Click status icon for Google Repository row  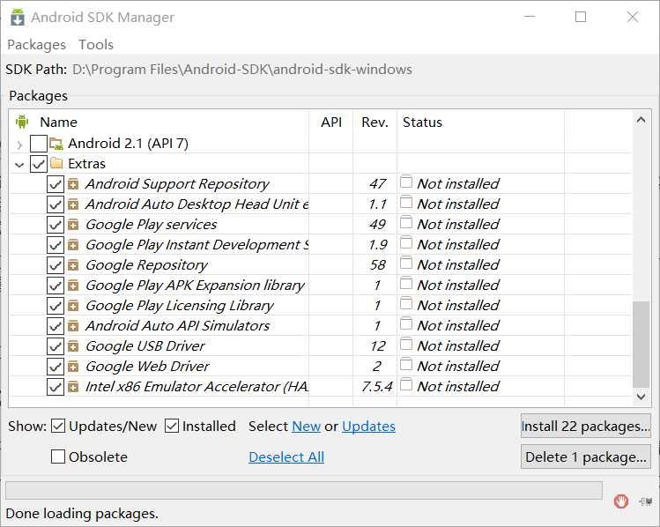[406, 263]
